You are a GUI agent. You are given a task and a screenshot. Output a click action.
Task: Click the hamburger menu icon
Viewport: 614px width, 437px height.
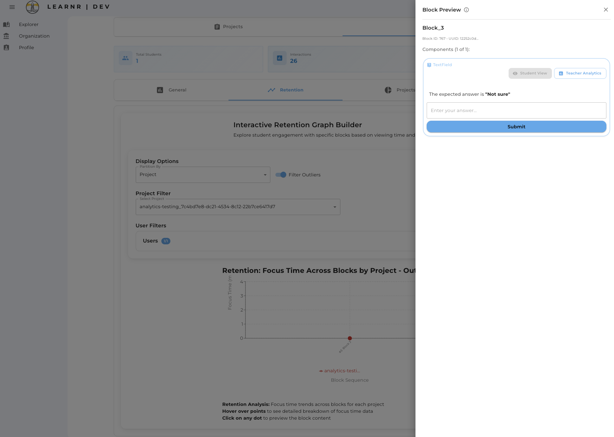click(x=12, y=7)
